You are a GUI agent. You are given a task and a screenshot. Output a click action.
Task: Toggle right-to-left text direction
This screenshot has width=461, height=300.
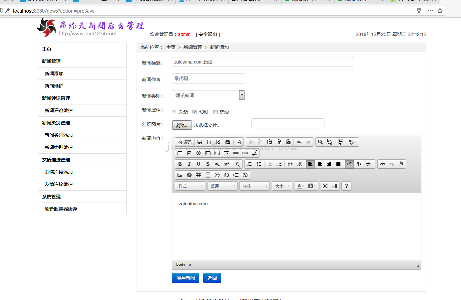[x=359, y=164]
